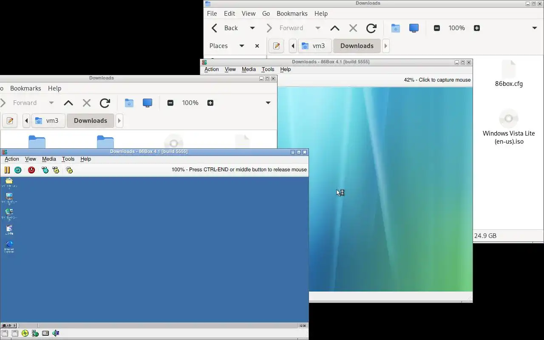Open Back history dropdown in top-right Downloads
Viewport: 544px width, 340px height.
[x=252, y=28]
